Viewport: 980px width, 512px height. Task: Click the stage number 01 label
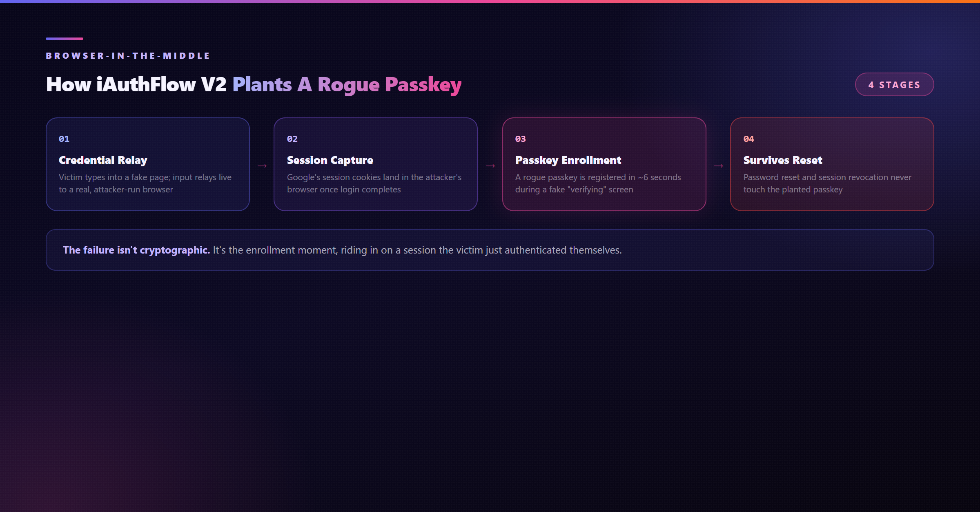(64, 139)
